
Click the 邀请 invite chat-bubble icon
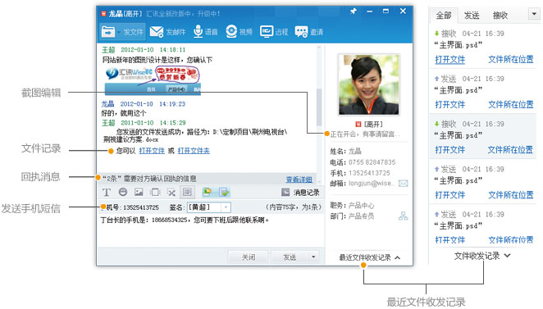[301, 32]
